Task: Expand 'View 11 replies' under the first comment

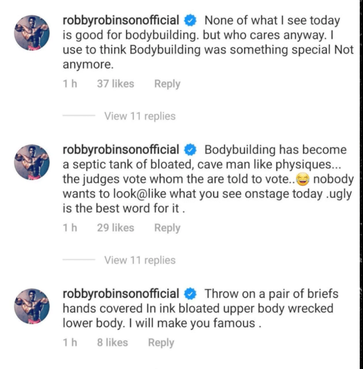Action: tap(140, 116)
